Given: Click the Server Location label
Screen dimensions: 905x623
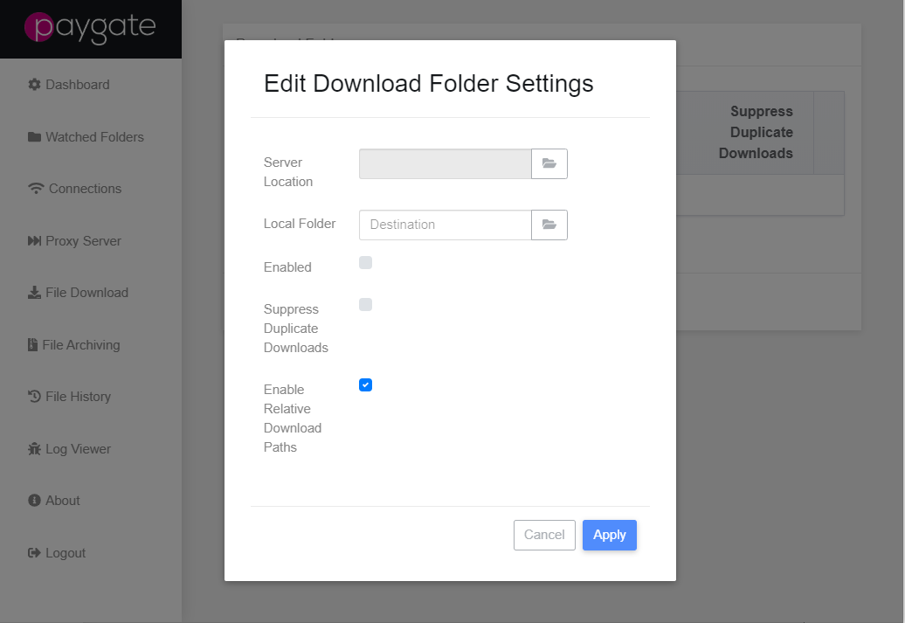Looking at the screenshot, I should pyautogui.click(x=288, y=172).
